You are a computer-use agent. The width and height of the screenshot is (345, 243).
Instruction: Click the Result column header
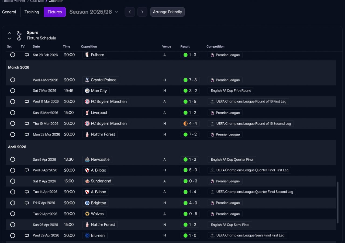coord(185,46)
